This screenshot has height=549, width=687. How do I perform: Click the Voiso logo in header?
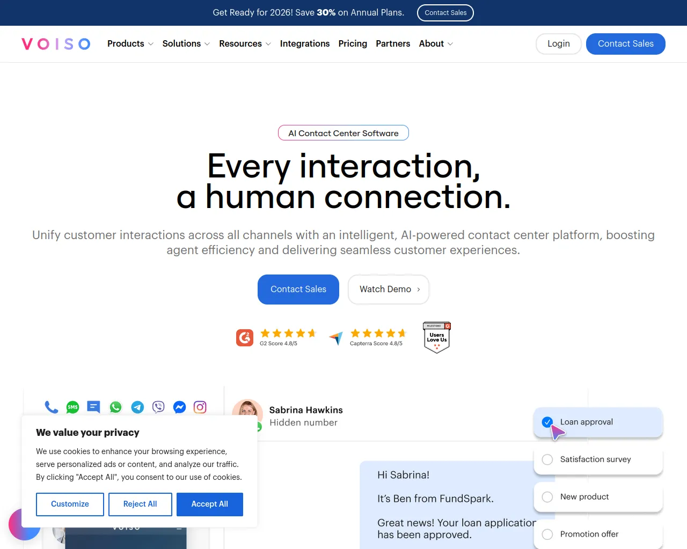coord(56,44)
